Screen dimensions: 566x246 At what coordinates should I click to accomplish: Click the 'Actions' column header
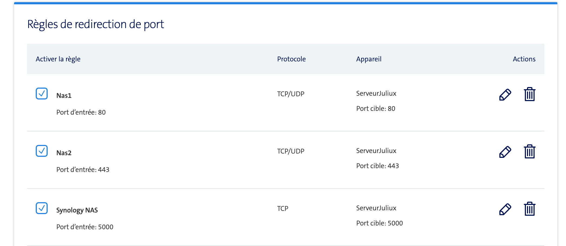[524, 59]
